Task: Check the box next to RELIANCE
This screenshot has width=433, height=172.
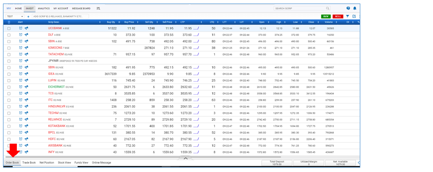Action: 9,119
